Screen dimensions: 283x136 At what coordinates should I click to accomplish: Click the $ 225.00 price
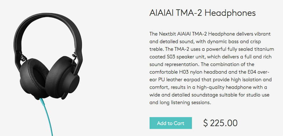pos(220,123)
